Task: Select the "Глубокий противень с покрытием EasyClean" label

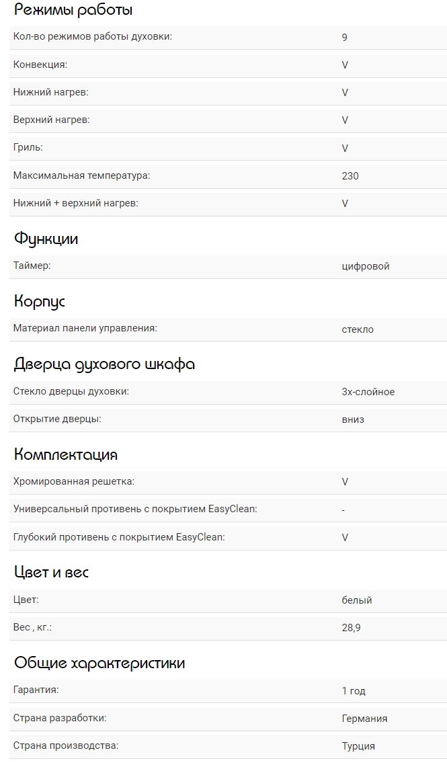Action: tap(119, 537)
